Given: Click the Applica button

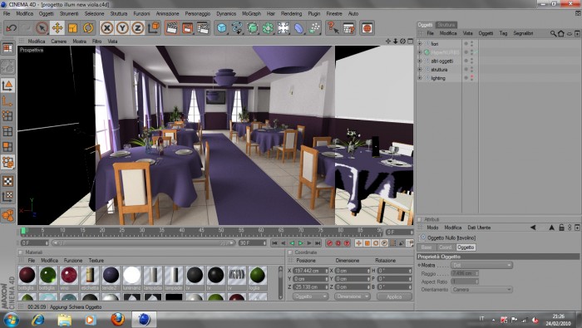Looking at the screenshot, I should pos(394,297).
